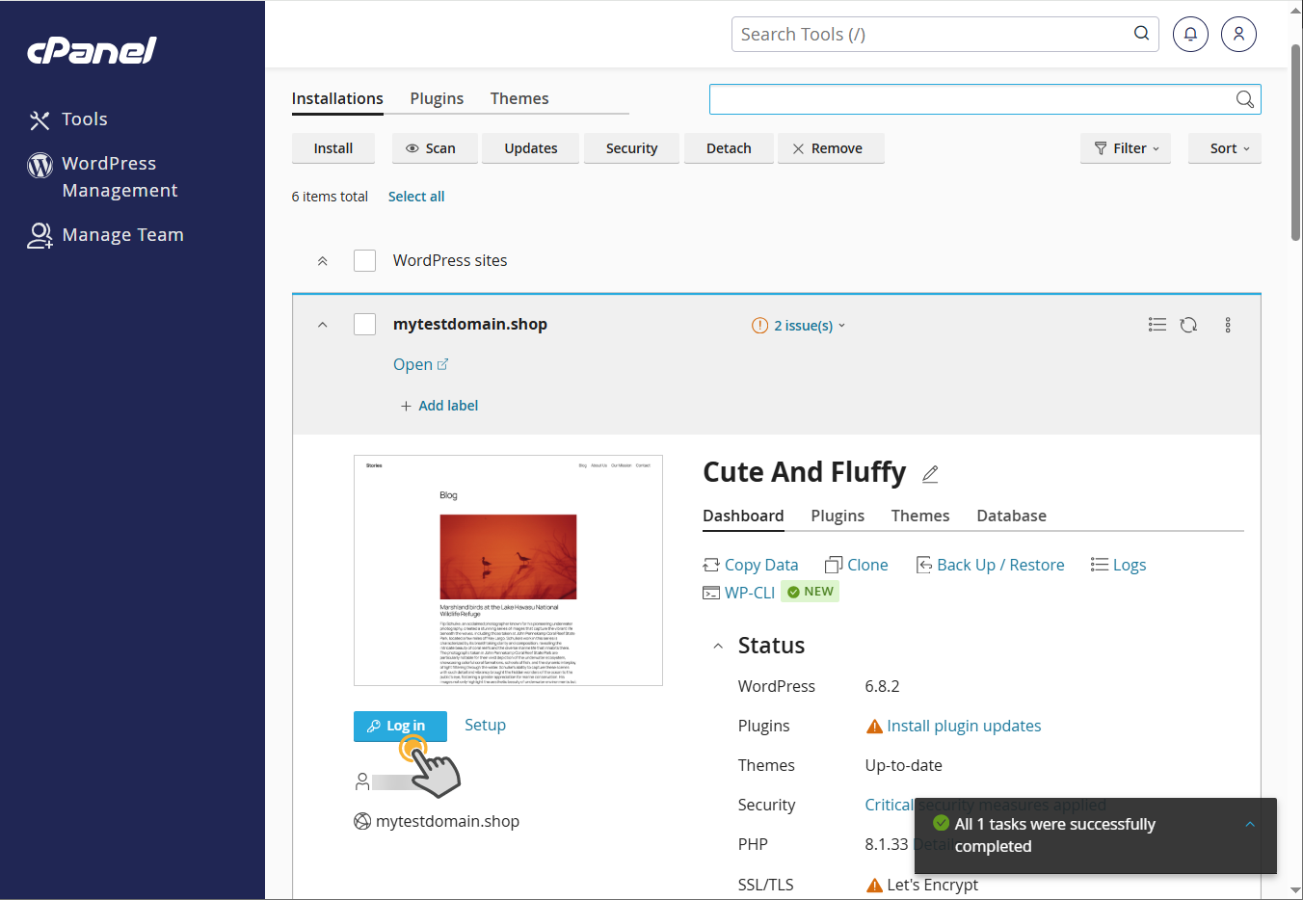Switch to the top Themes tab
The image size is (1303, 900).
[519, 98]
